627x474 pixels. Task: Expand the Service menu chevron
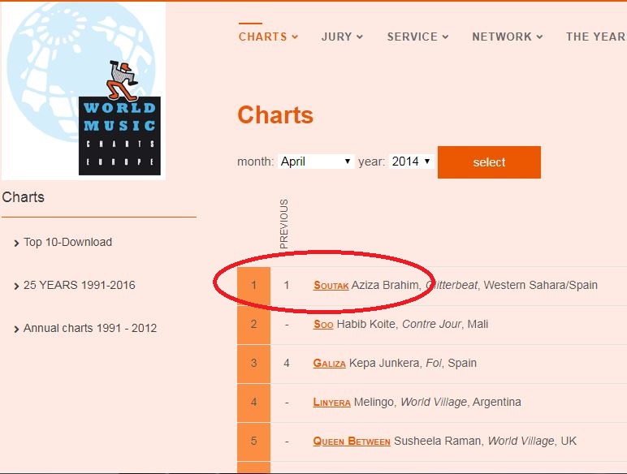point(445,37)
